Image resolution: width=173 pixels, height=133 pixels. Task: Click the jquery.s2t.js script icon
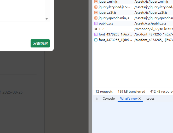coord(96,13)
